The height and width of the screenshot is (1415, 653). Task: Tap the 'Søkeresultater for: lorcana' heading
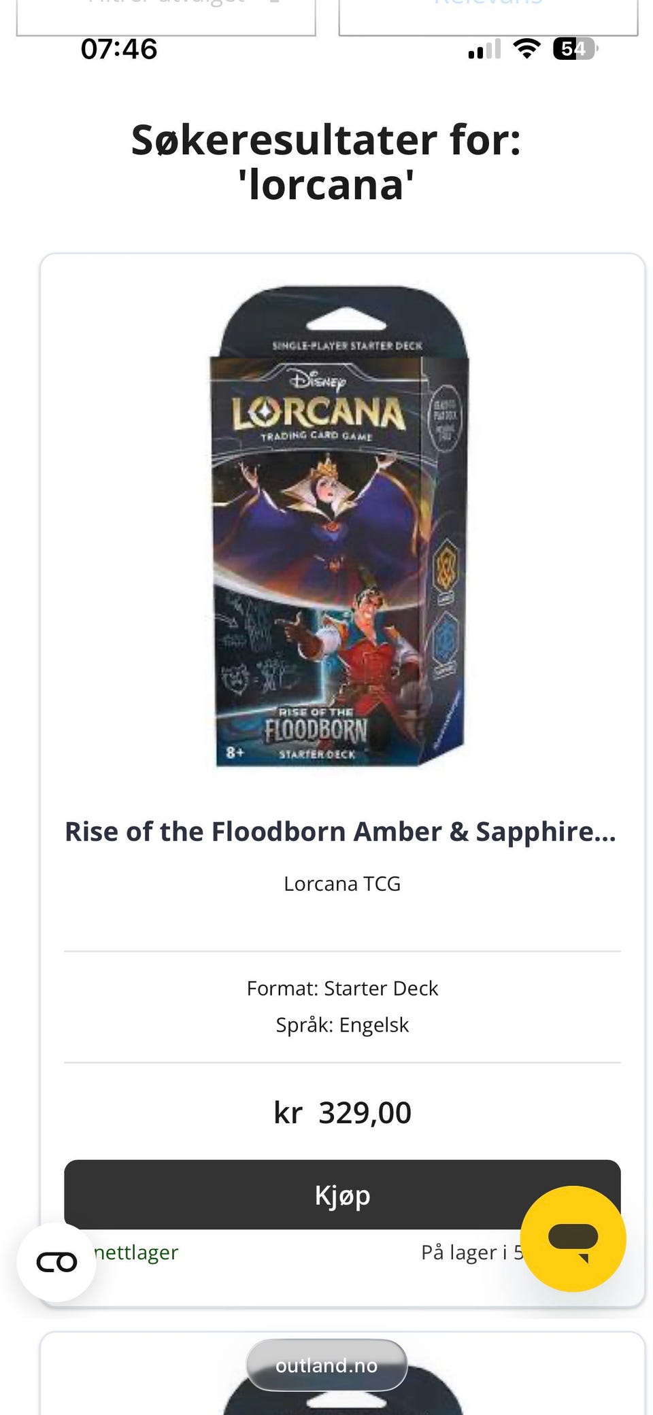click(326, 162)
